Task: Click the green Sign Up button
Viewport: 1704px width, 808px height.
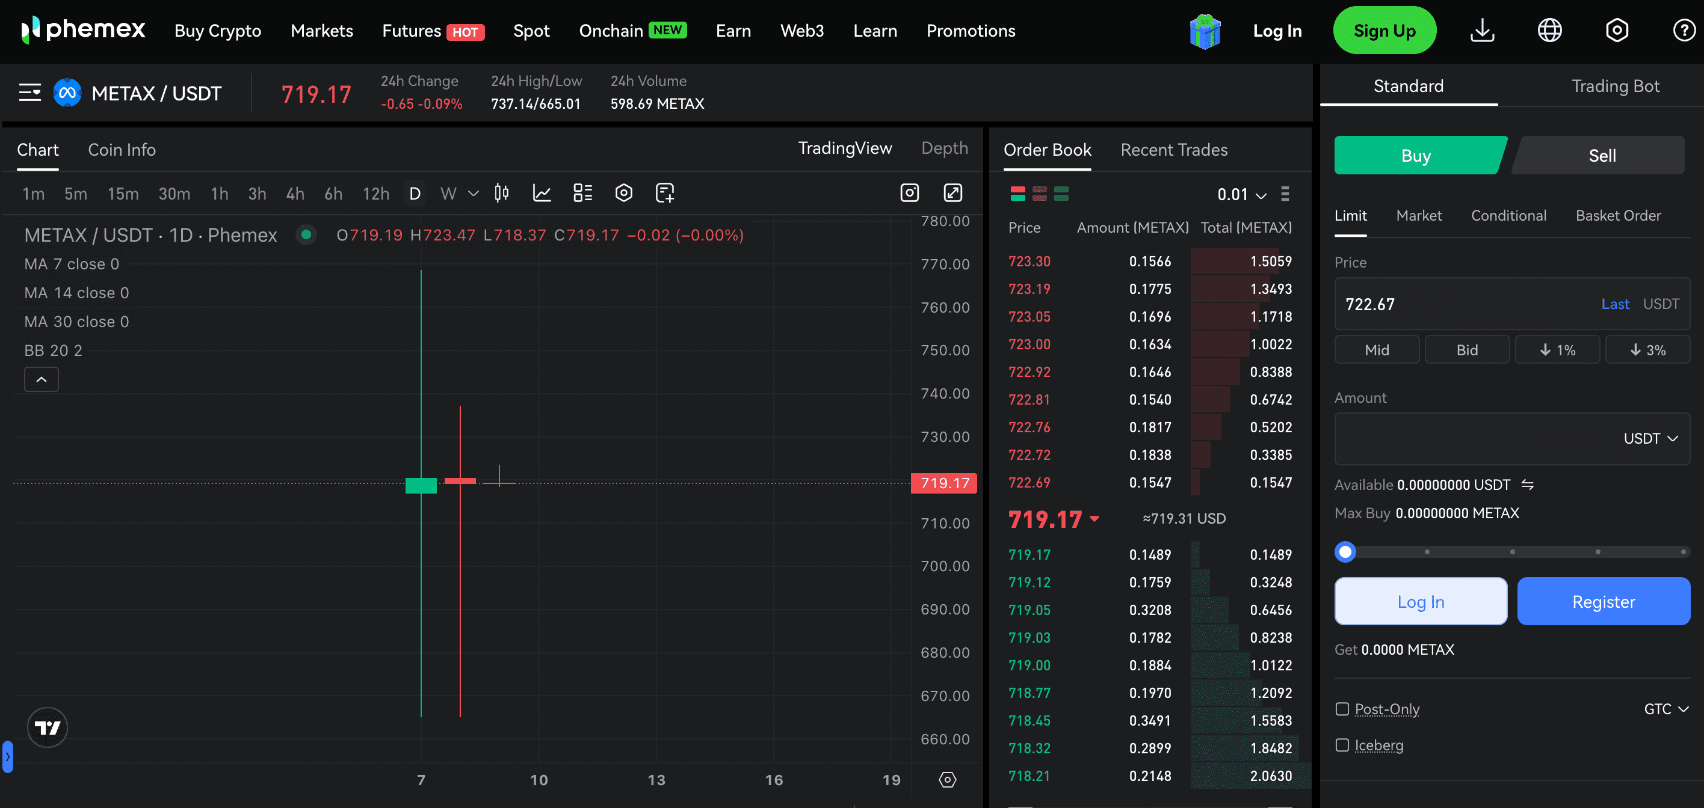Action: [x=1384, y=31]
